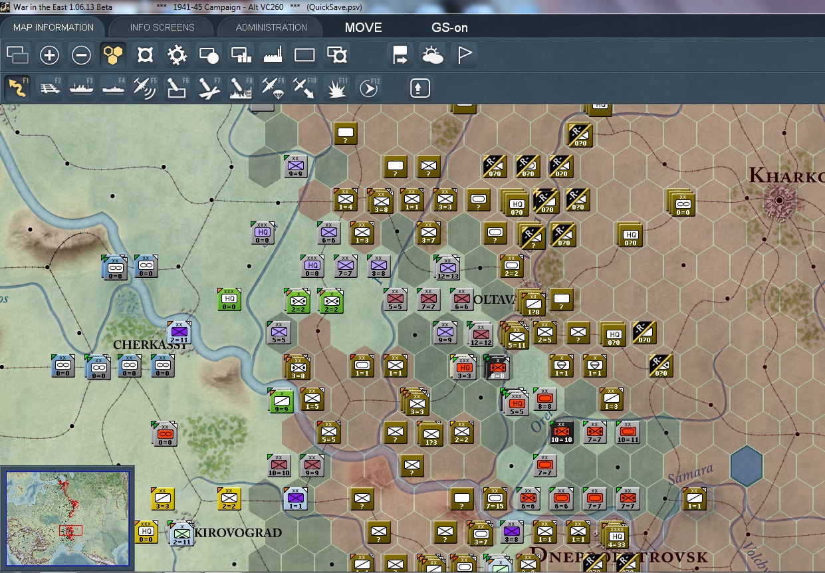825x573 pixels.
Task: Select F3 naval transport mode
Action: (81, 88)
